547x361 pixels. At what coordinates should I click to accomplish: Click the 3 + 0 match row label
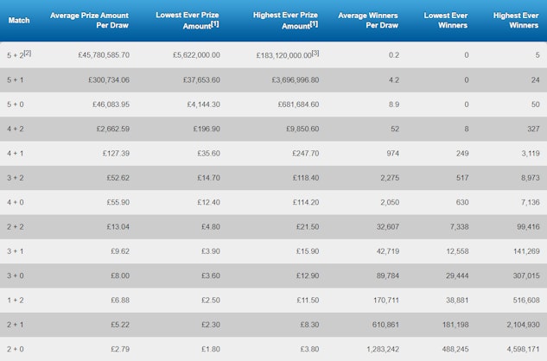click(16, 275)
